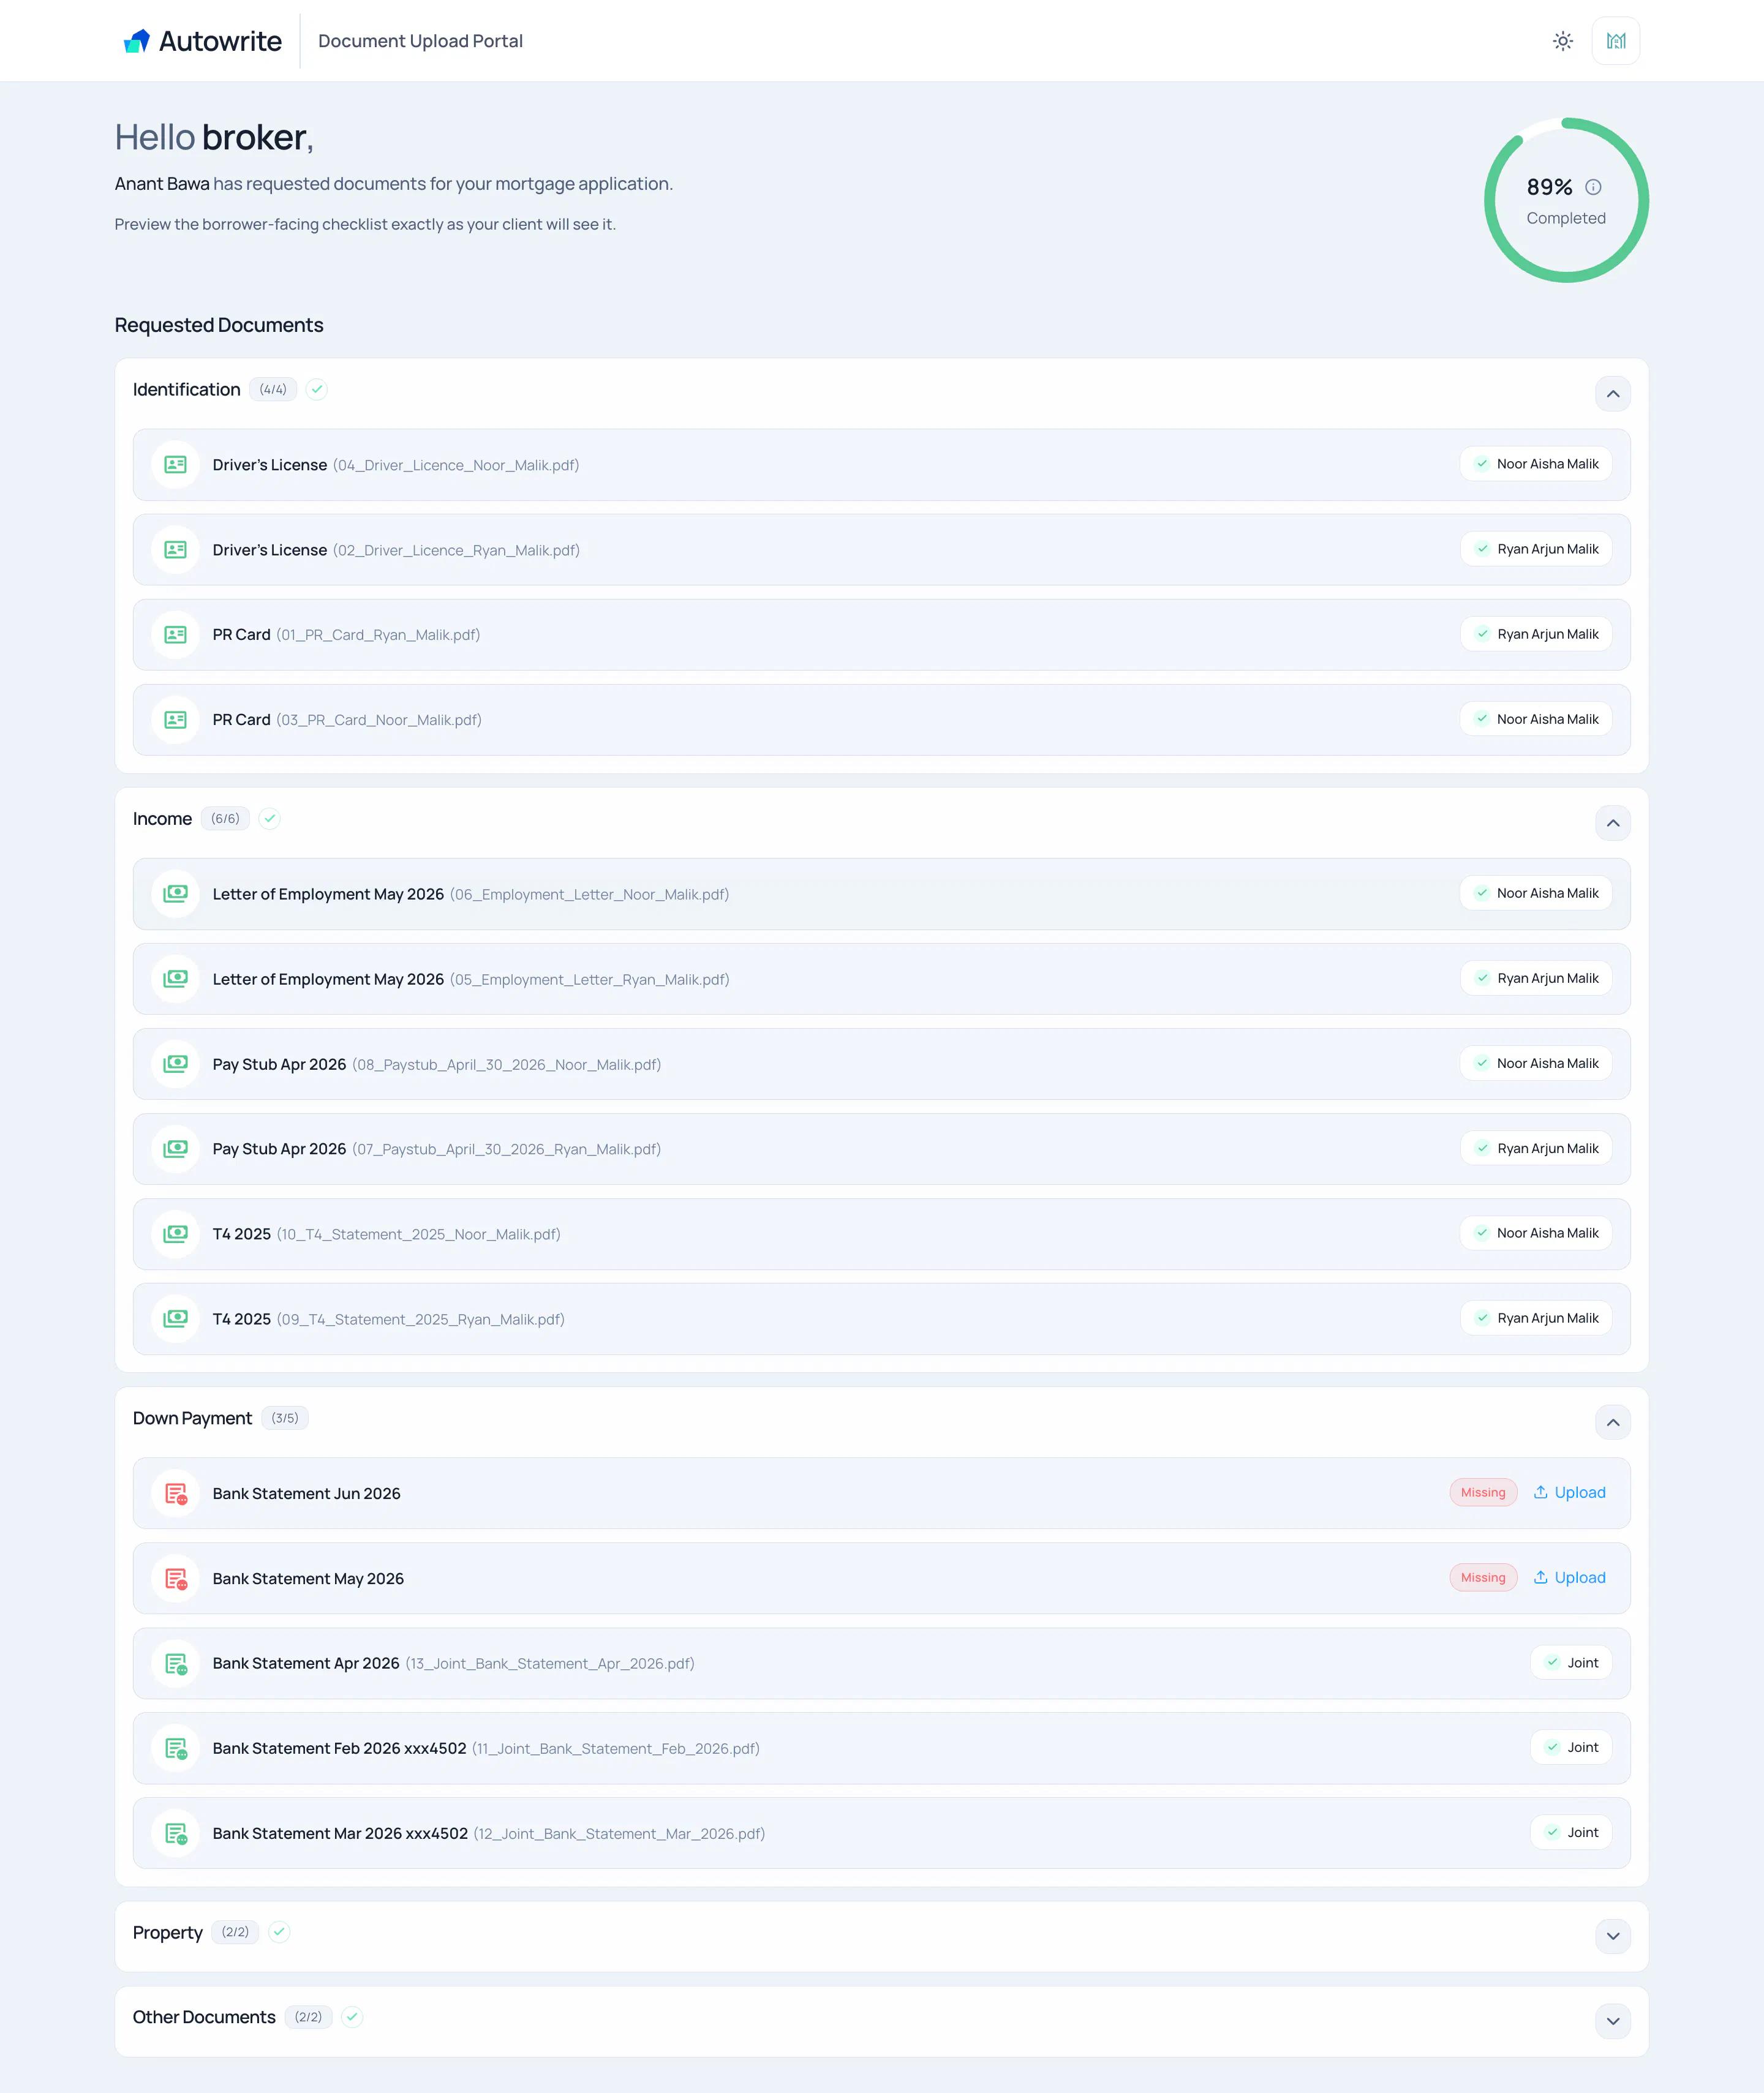
Task: Click the statement icon for Bank Statement Mar 2026 xxx4502
Action: [x=175, y=1833]
